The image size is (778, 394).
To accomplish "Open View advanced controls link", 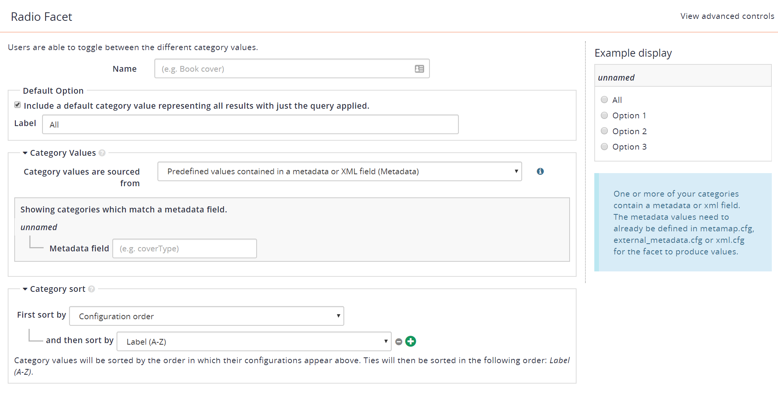I will tap(727, 16).
